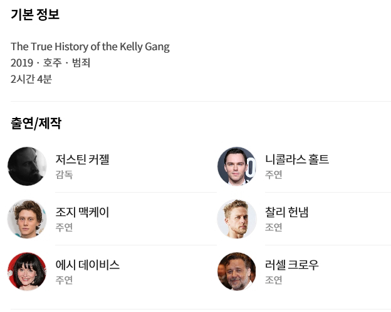This screenshot has height=312, width=391.
Task: Select Russell Crowe's round portrait
Action: (236, 272)
